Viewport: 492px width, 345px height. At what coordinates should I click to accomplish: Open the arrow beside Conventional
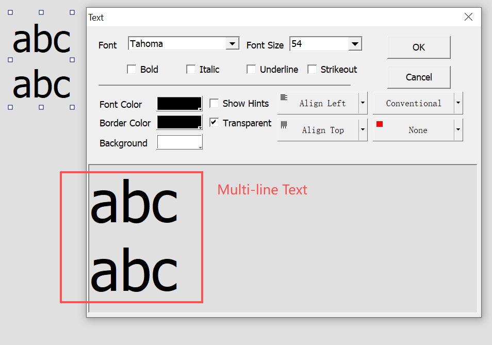pos(458,103)
